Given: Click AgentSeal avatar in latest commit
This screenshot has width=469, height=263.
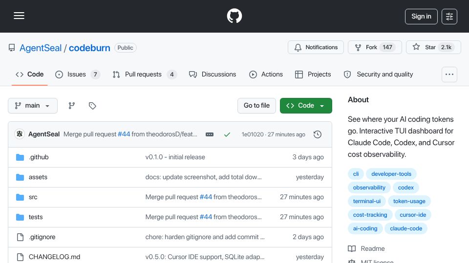Looking at the screenshot, I should pos(20,134).
